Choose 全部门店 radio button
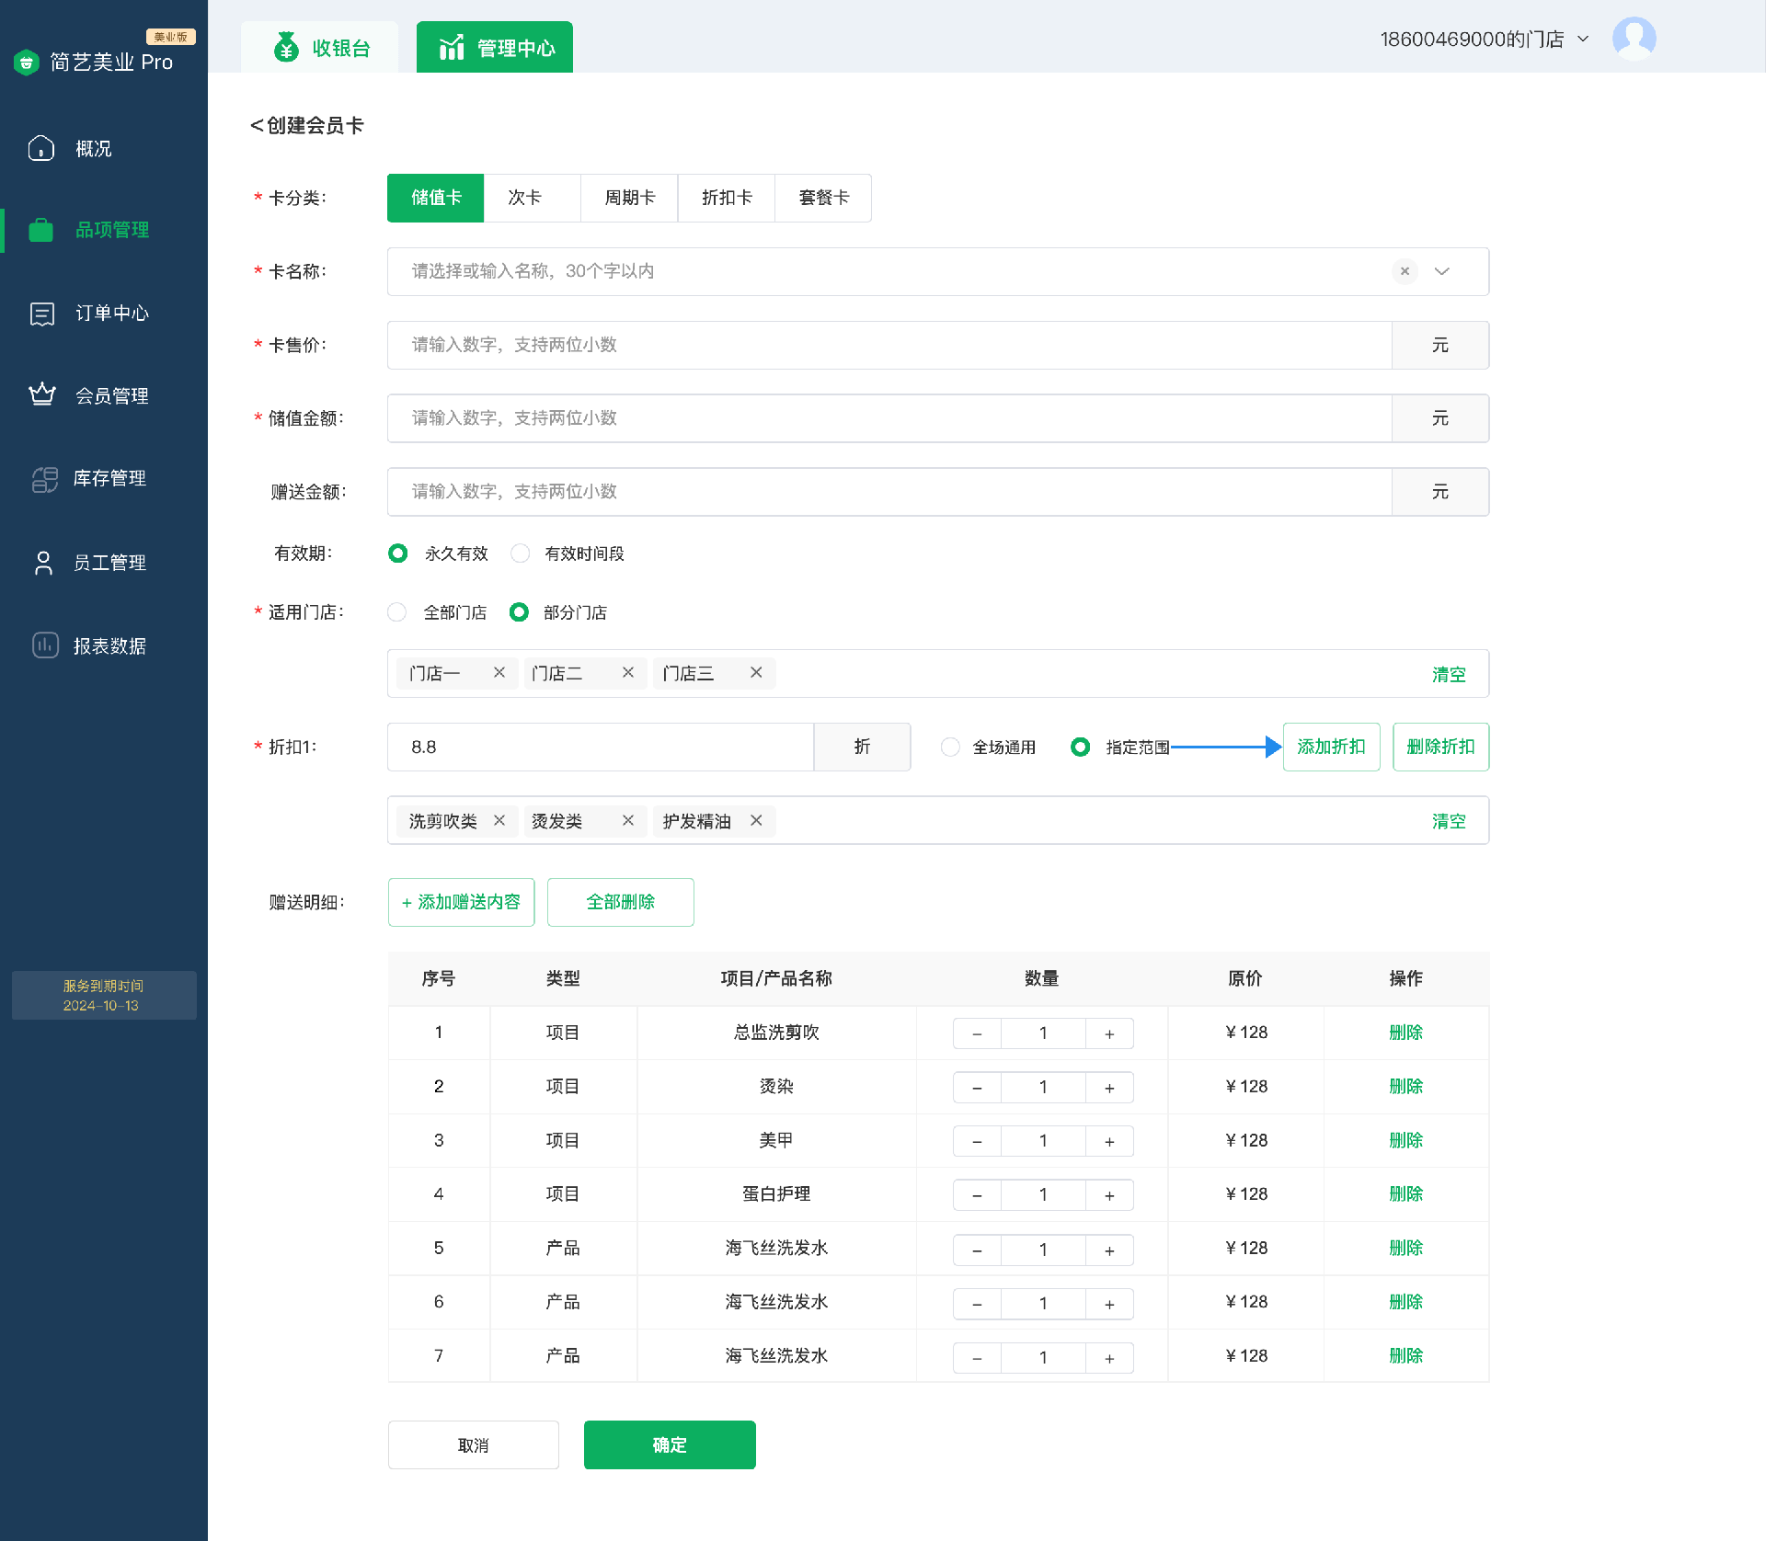 click(x=397, y=612)
